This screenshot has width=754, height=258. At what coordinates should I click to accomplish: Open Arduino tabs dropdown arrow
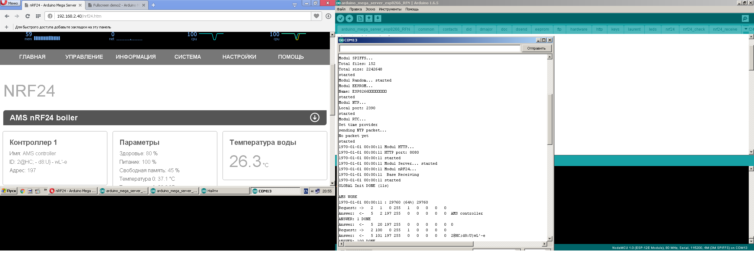coord(746,29)
